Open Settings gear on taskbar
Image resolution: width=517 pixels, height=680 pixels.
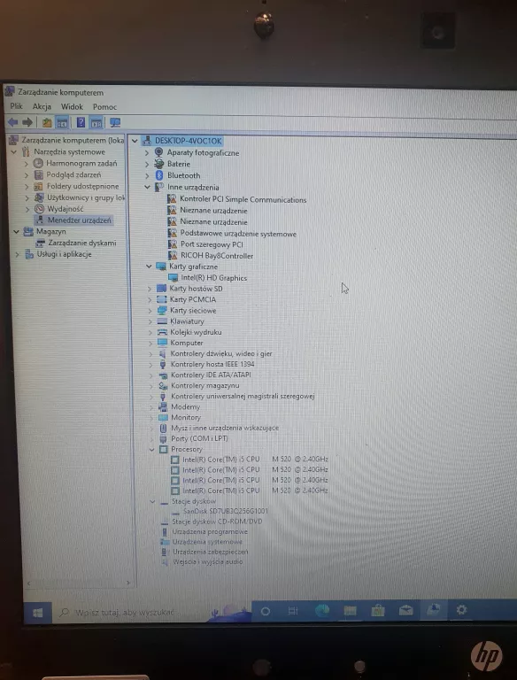pyautogui.click(x=461, y=610)
